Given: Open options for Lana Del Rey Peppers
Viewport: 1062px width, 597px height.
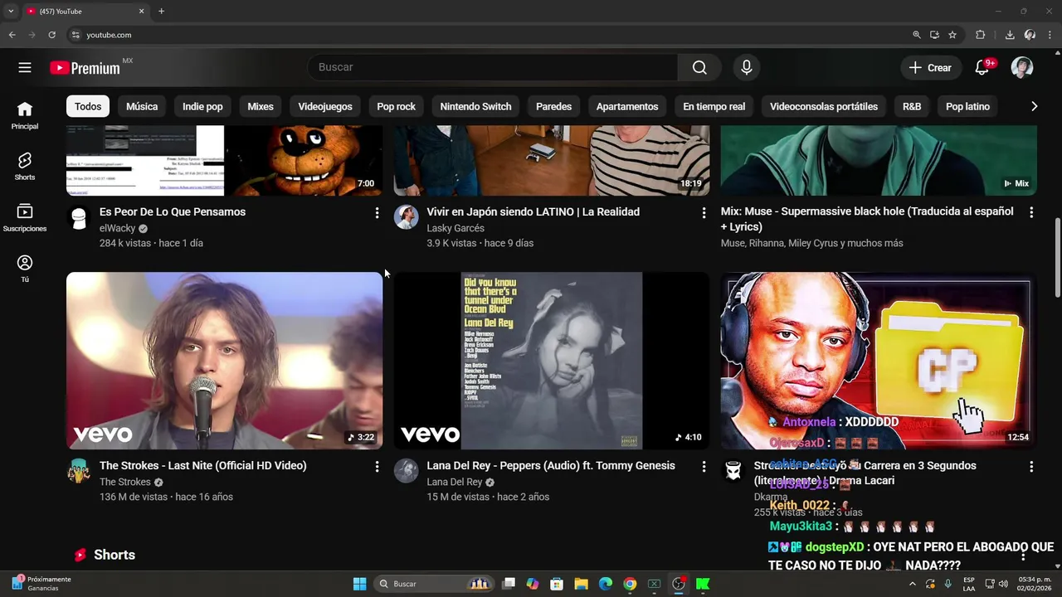Looking at the screenshot, I should [704, 467].
